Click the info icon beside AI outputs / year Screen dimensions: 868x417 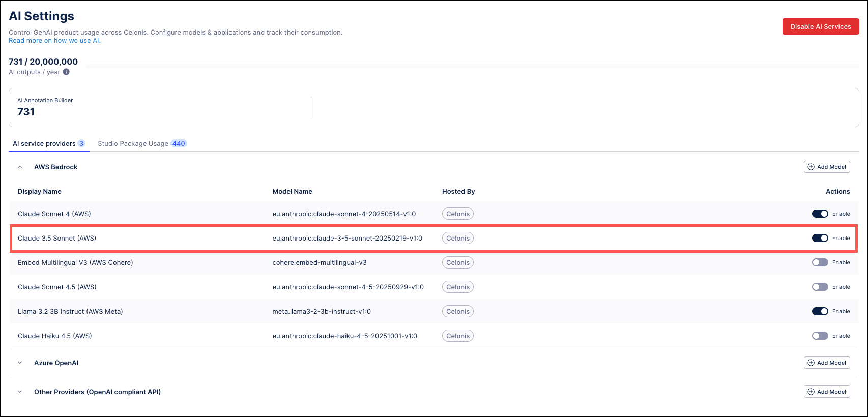pos(66,72)
